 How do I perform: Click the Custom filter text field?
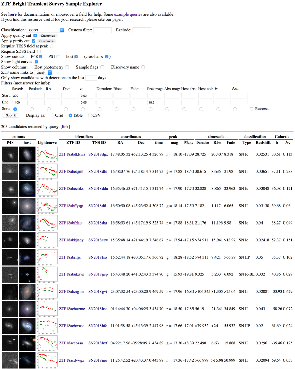pyautogui.click(x=102, y=30)
